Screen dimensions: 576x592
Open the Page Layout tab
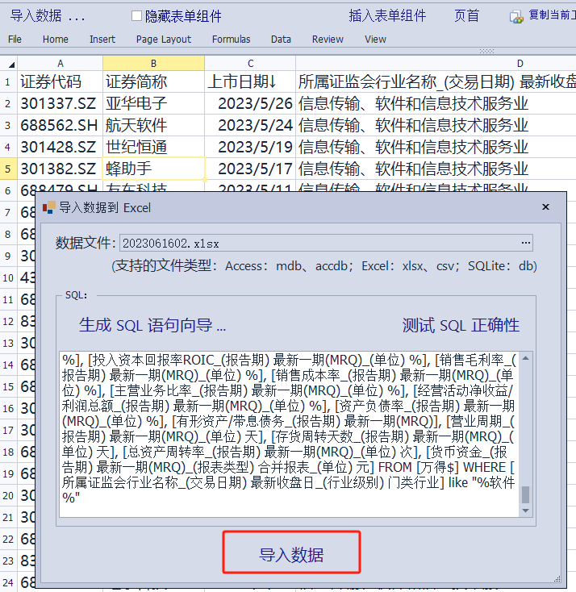164,40
